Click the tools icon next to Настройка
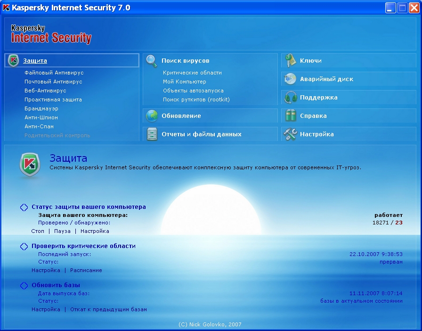Image resolution: width=422 pixels, height=331 pixels. [x=291, y=134]
